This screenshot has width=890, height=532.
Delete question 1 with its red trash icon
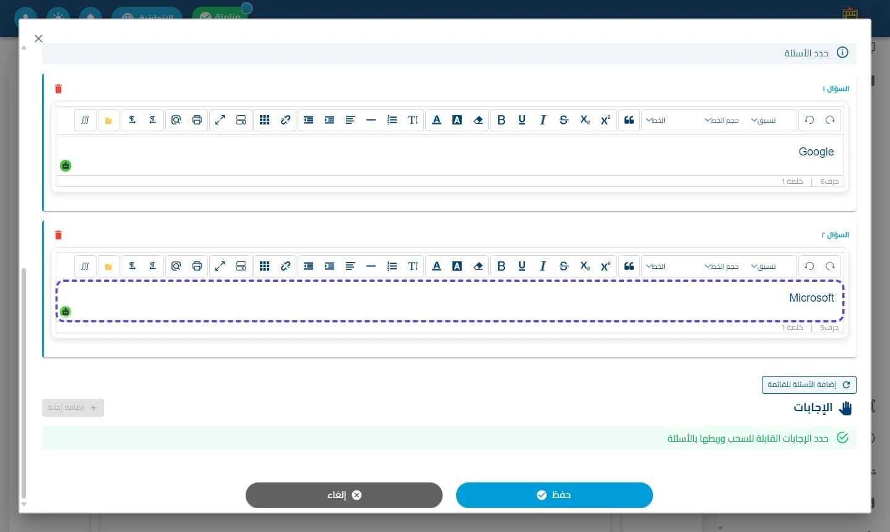pyautogui.click(x=59, y=89)
